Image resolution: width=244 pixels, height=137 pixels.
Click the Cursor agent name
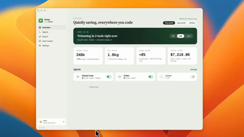[168, 76]
